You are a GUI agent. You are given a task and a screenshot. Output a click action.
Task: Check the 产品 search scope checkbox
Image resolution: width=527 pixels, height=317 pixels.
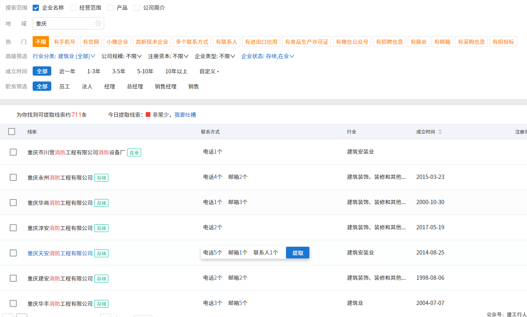point(110,8)
